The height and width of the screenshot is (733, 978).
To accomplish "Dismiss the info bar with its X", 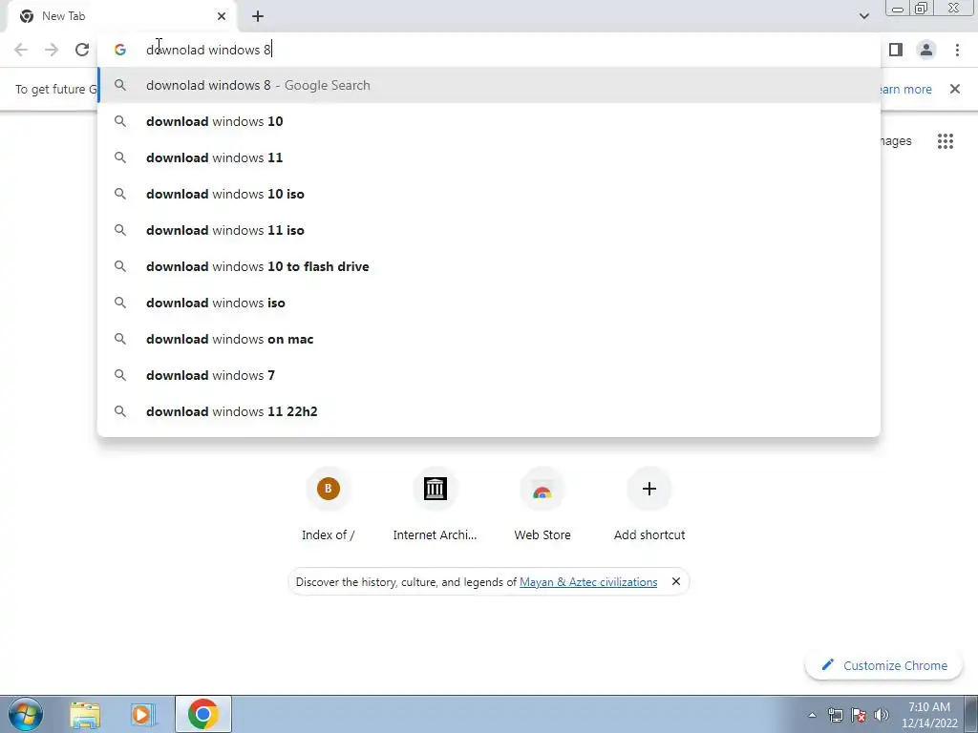I will (x=955, y=89).
